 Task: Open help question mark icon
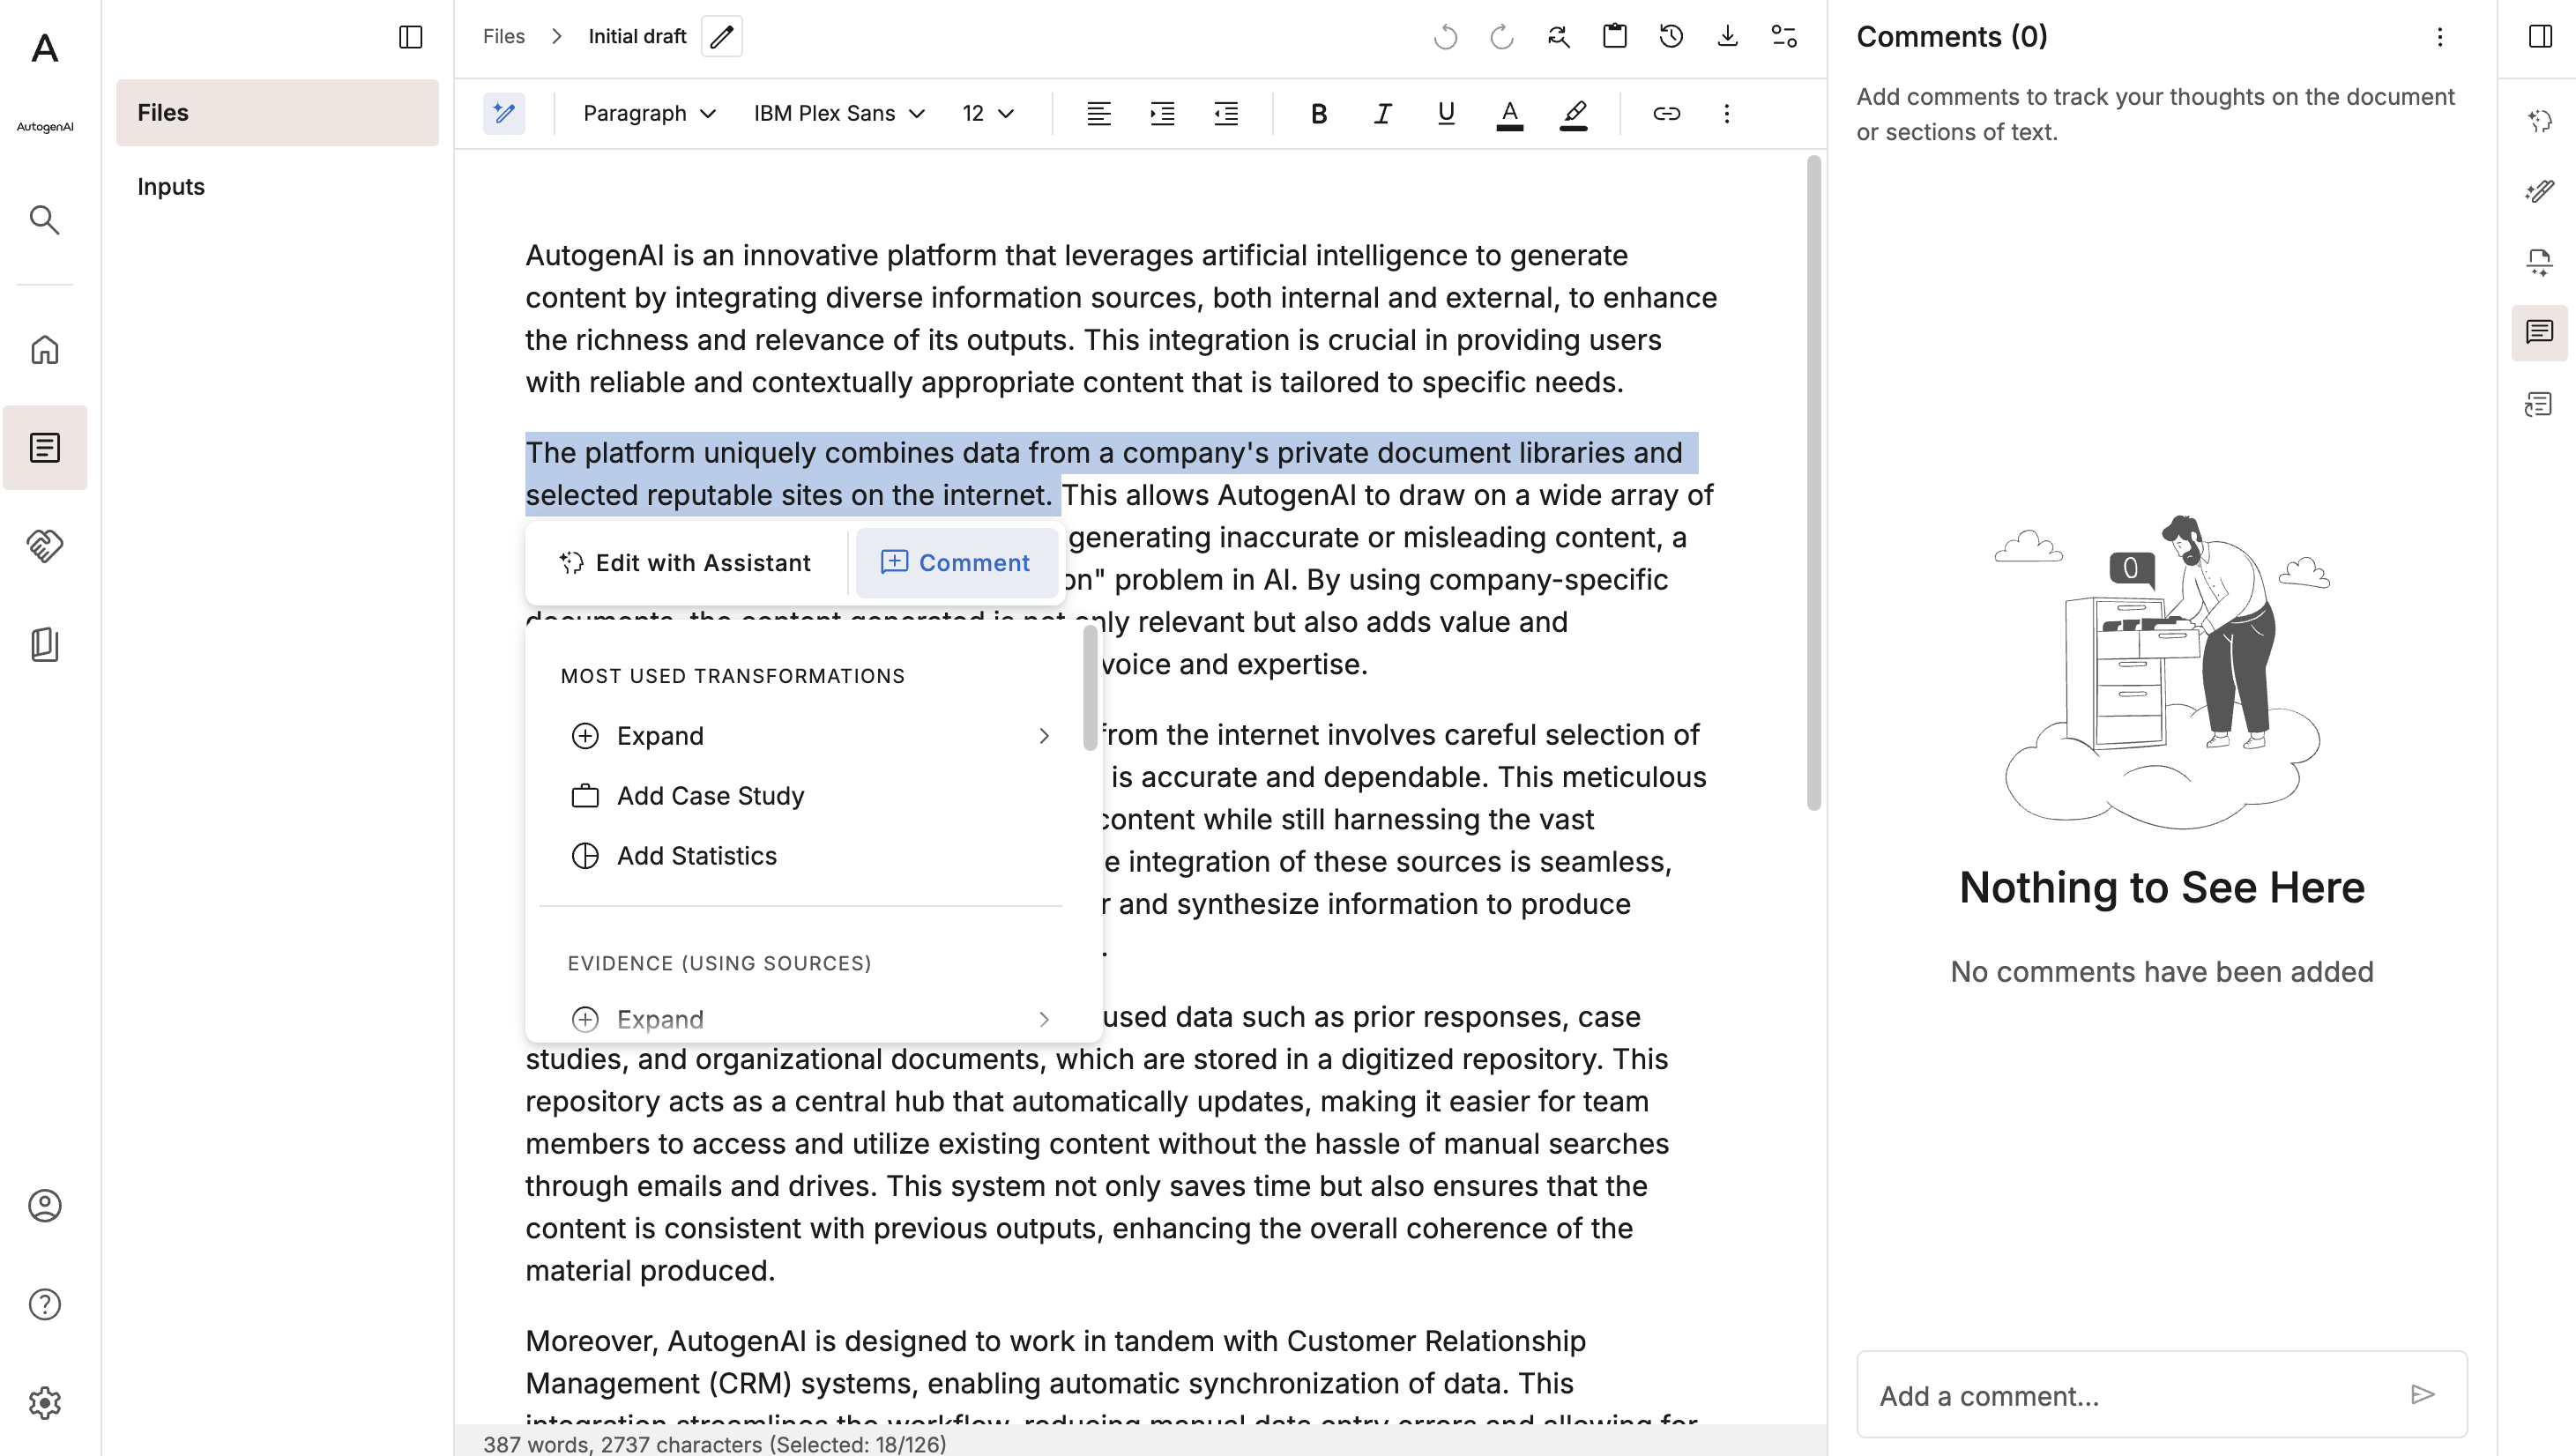(45, 1304)
